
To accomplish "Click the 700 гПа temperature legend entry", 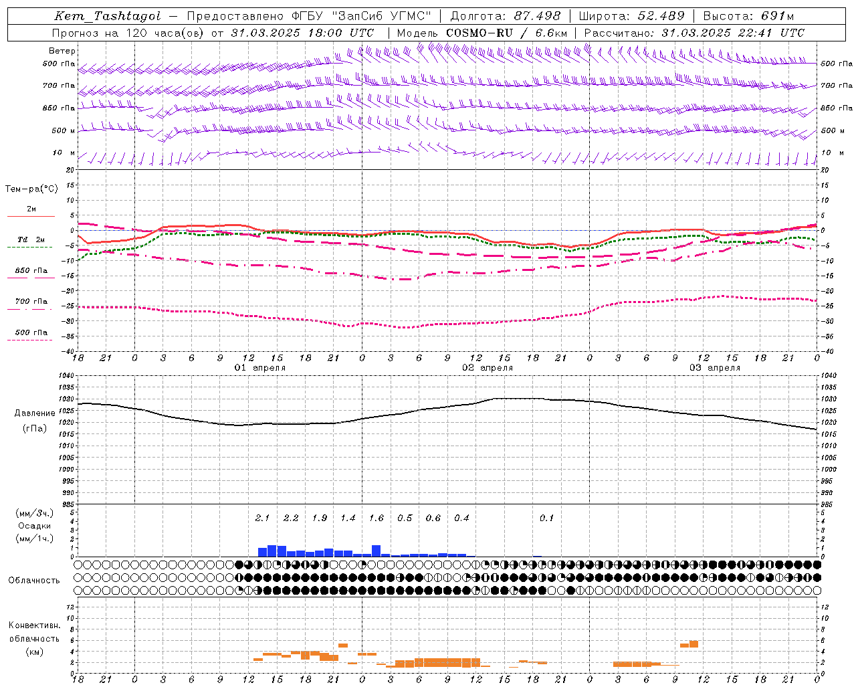I will coord(31,302).
